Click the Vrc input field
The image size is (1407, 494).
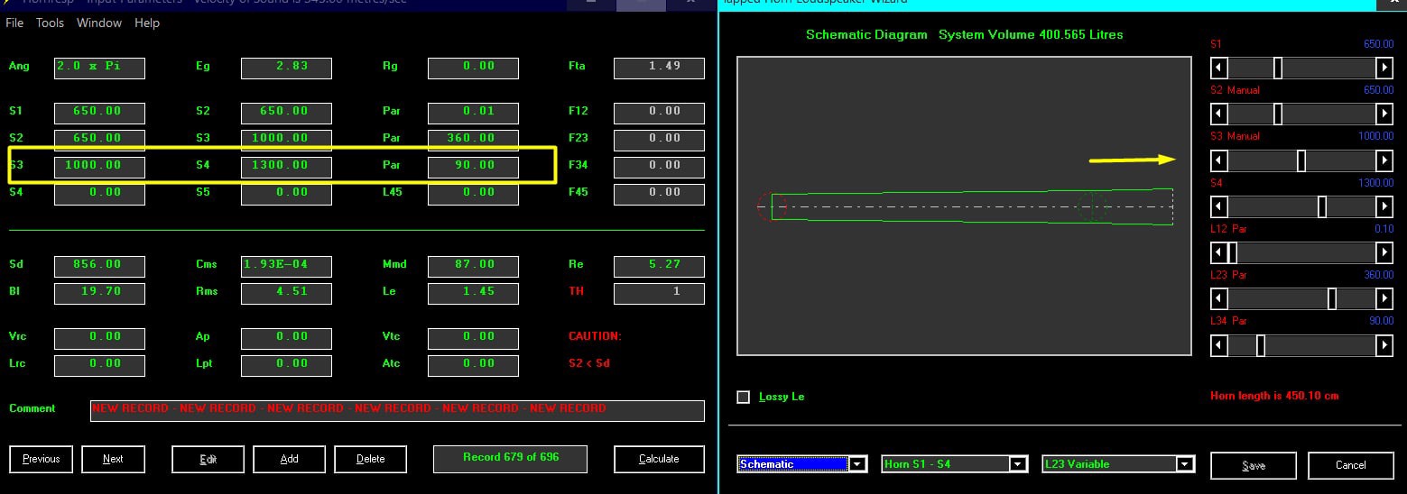pos(99,339)
